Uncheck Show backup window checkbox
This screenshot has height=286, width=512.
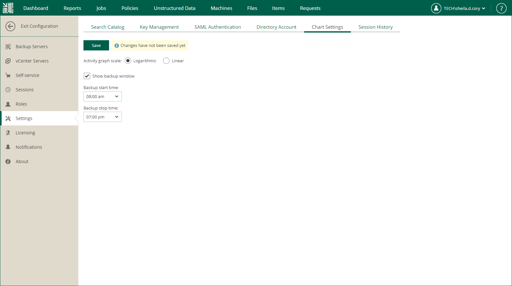[x=87, y=76]
